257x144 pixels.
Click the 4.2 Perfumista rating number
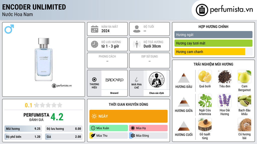coord(57,117)
